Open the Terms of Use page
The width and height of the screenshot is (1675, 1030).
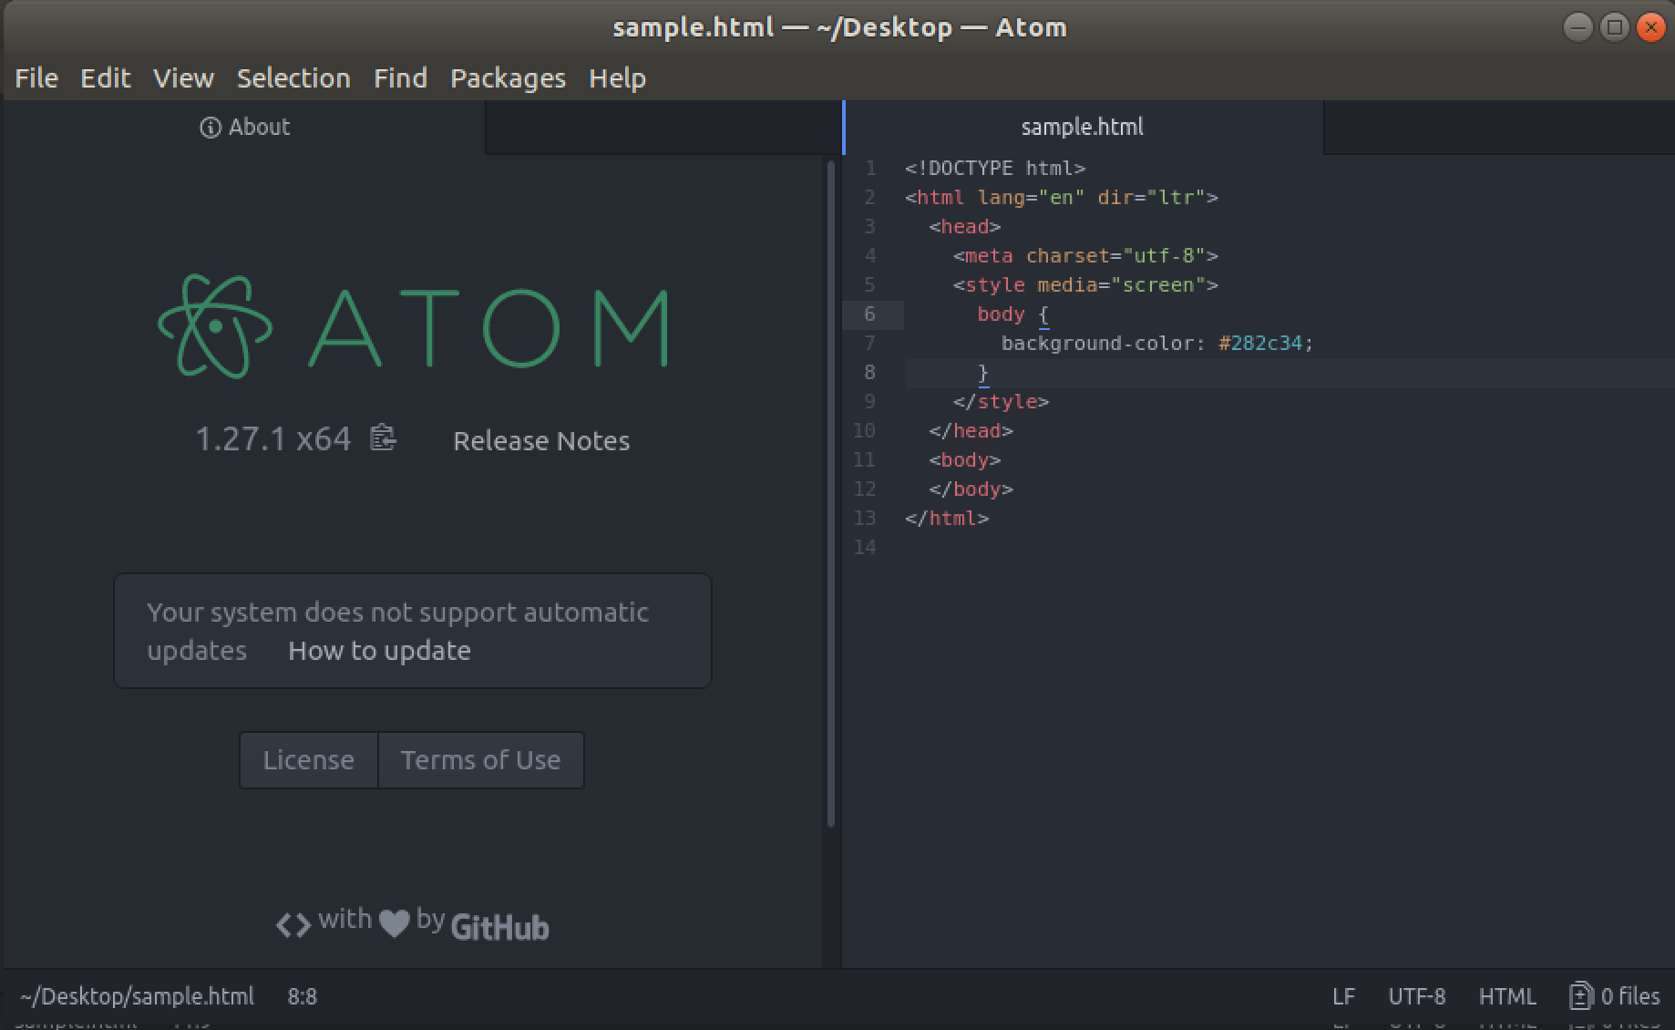[480, 759]
